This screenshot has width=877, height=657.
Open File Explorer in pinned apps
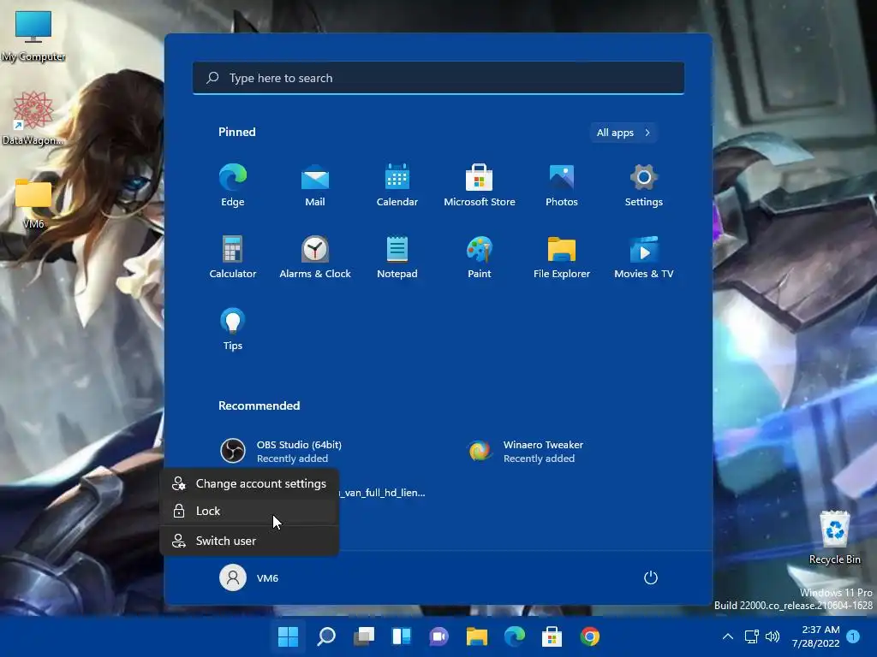[x=562, y=257]
